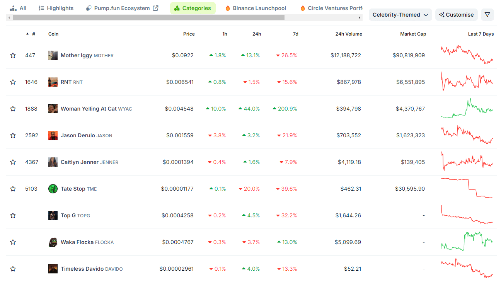Image resolution: width=501 pixels, height=285 pixels.
Task: Sort by the Market Cap header
Action: (x=413, y=34)
